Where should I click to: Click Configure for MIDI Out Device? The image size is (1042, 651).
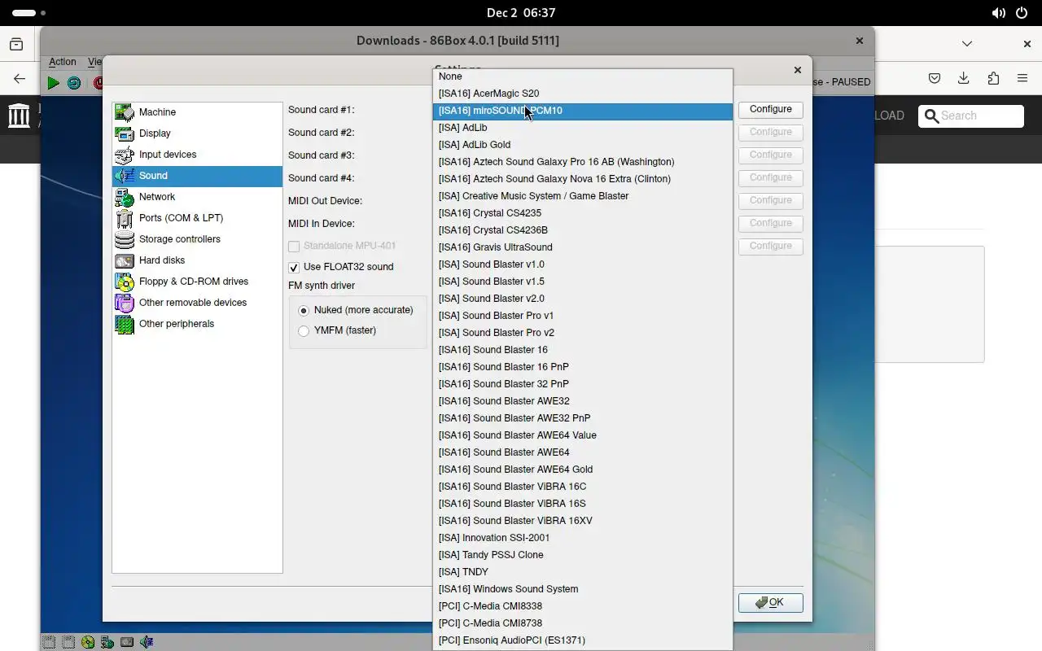770,200
